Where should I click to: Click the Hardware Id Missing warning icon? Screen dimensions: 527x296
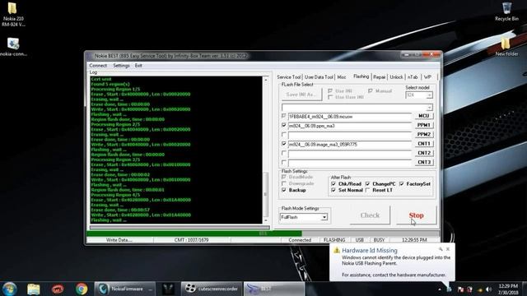[337, 250]
